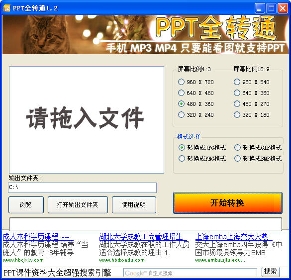Close the PPT全转通 window
291x280 pixels.
coord(283,8)
